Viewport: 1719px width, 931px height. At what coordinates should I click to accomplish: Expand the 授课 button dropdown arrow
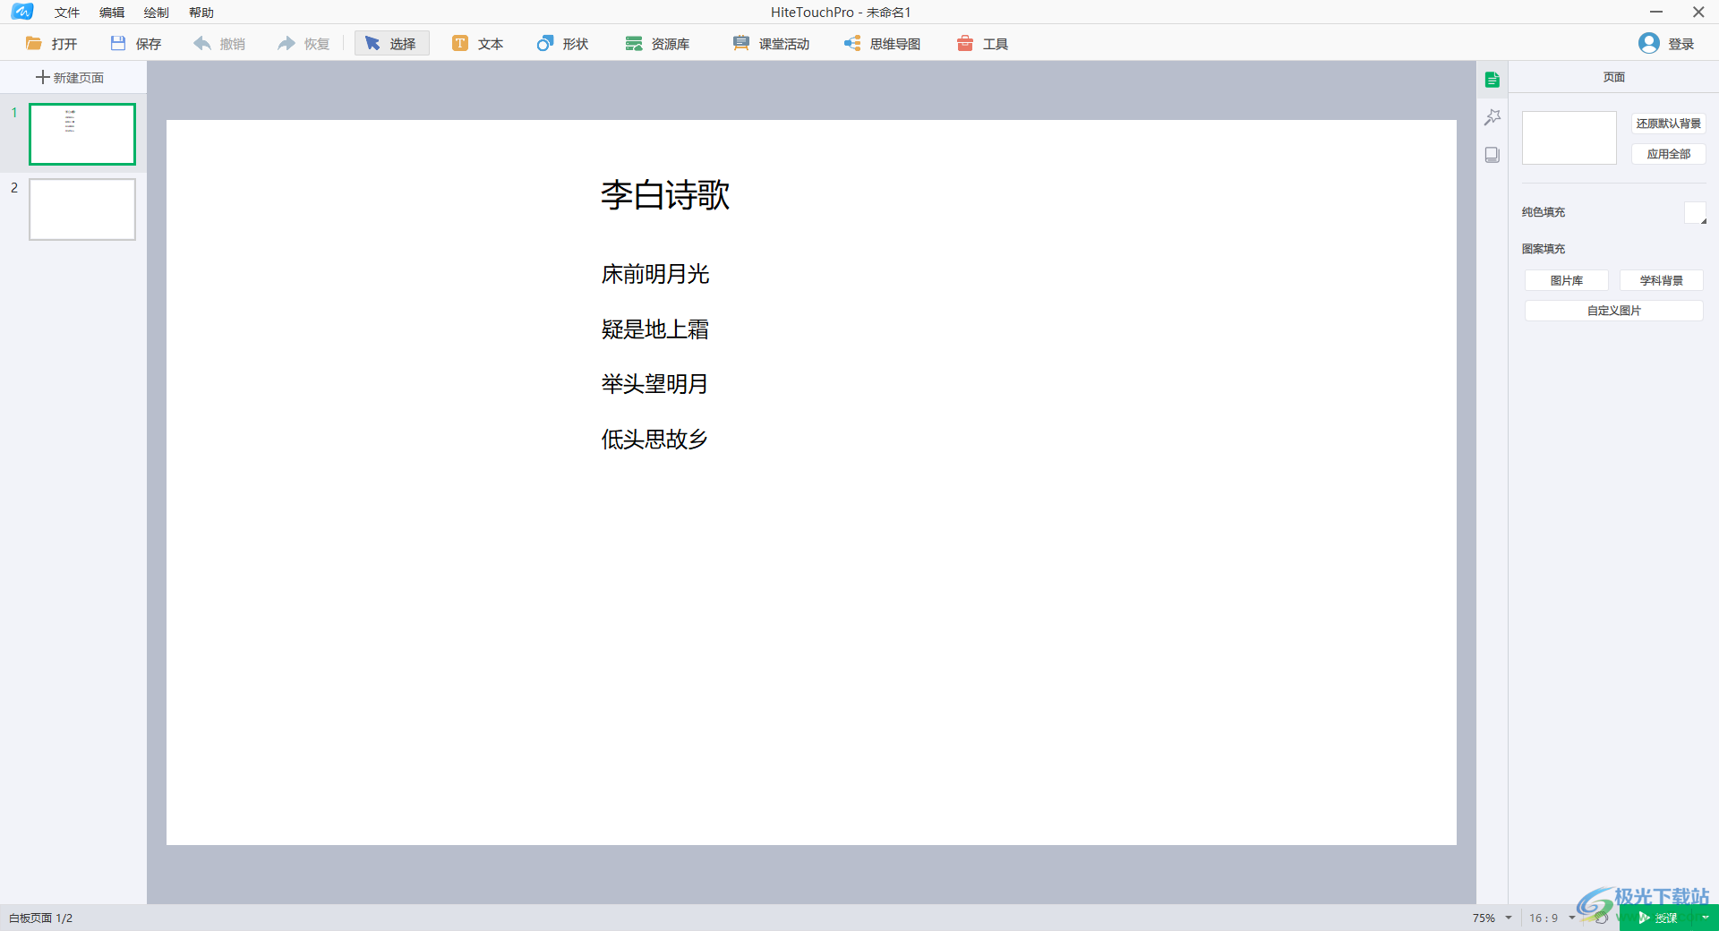coord(1706,918)
